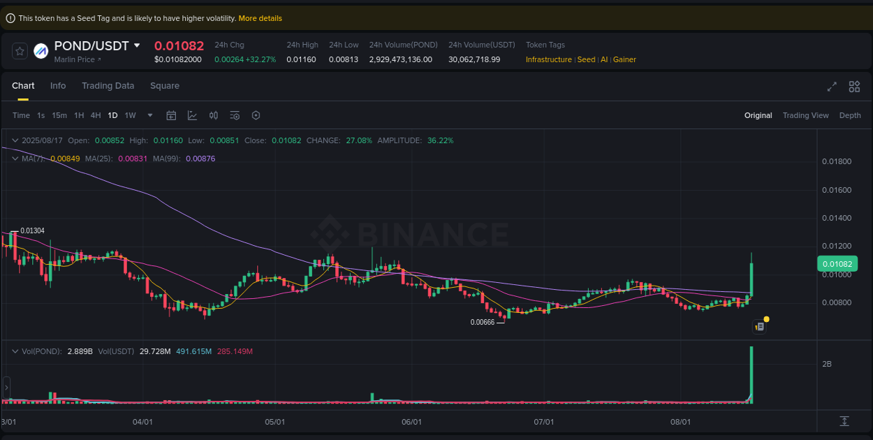Switch to the Depth chart view

pos(850,115)
